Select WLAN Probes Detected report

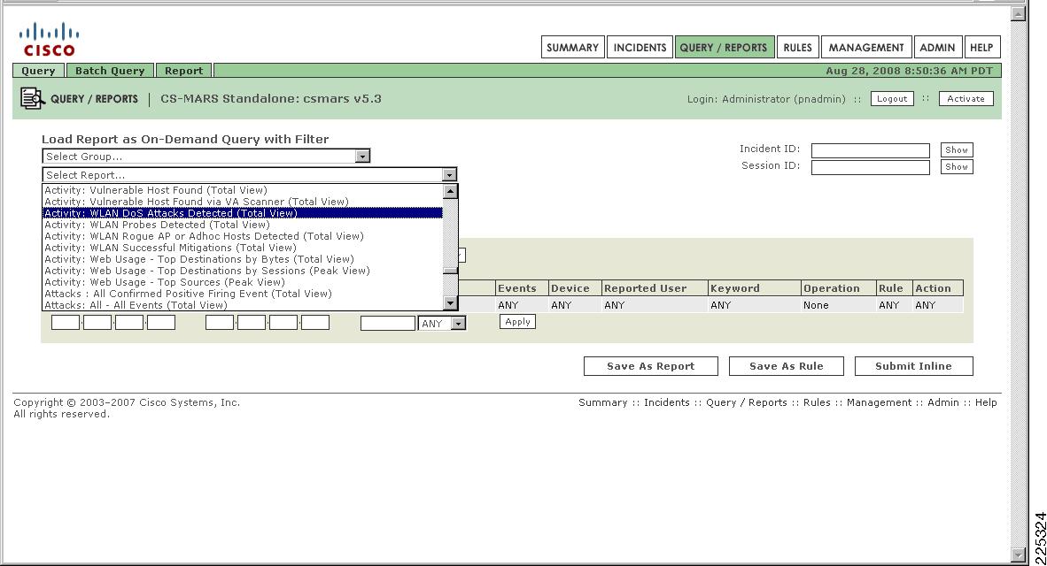tap(243, 225)
